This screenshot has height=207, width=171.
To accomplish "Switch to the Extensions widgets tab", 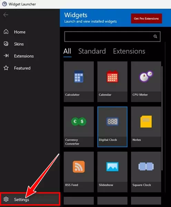I will coord(129,51).
